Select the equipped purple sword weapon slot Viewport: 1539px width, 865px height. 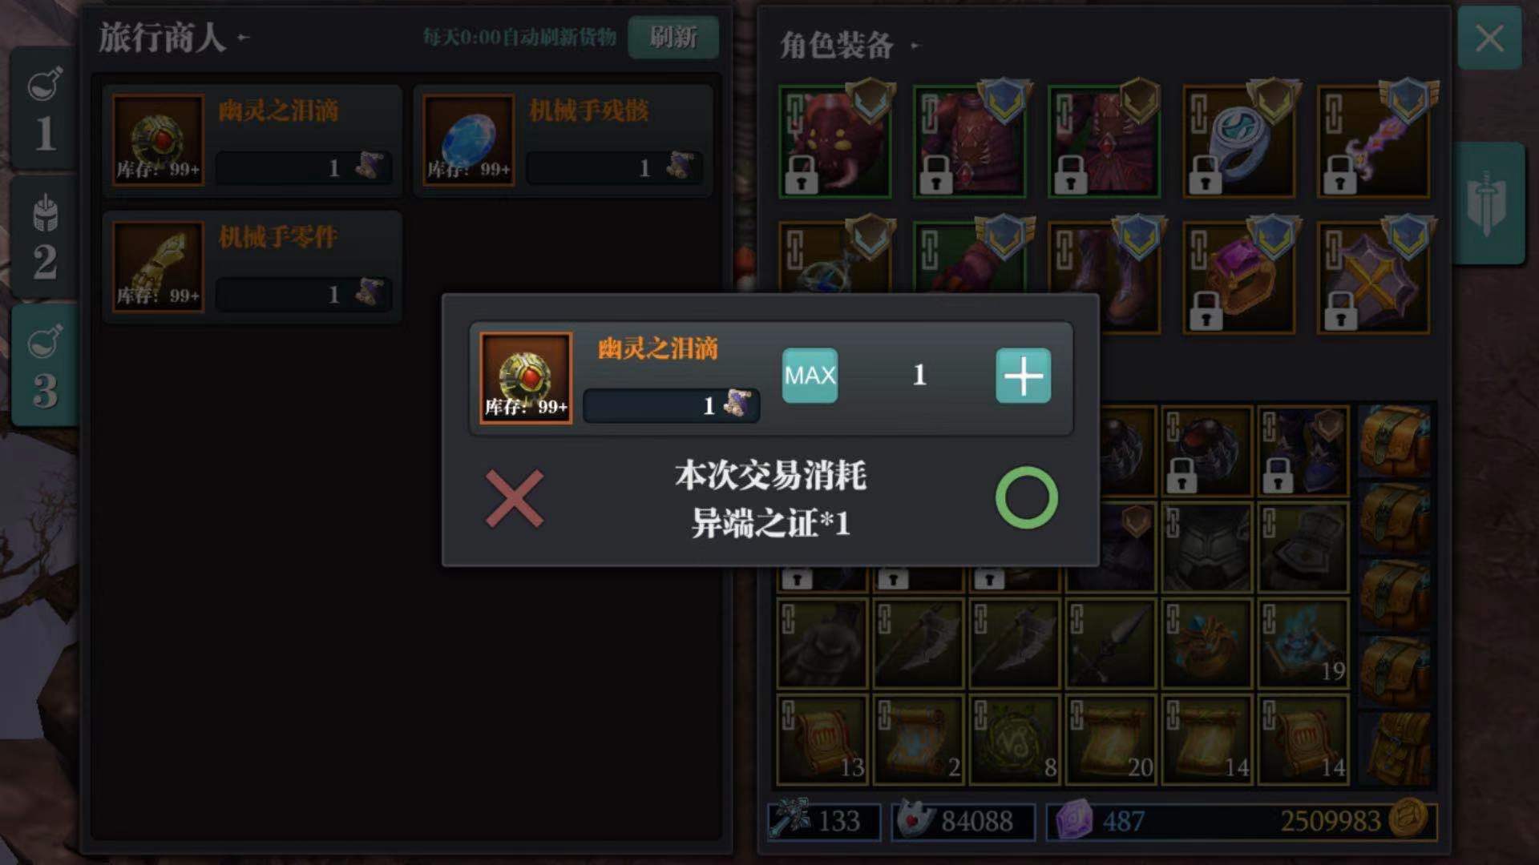[x=1373, y=142]
